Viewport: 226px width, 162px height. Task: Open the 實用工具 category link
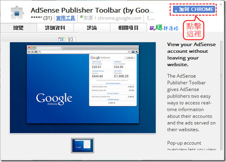[x=66, y=18]
